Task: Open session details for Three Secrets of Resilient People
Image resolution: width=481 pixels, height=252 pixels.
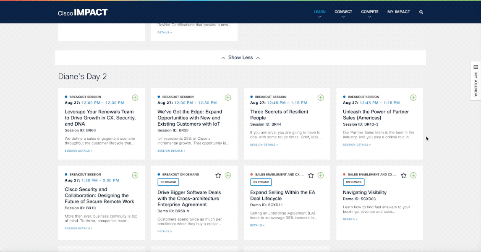Action: coord(264,144)
